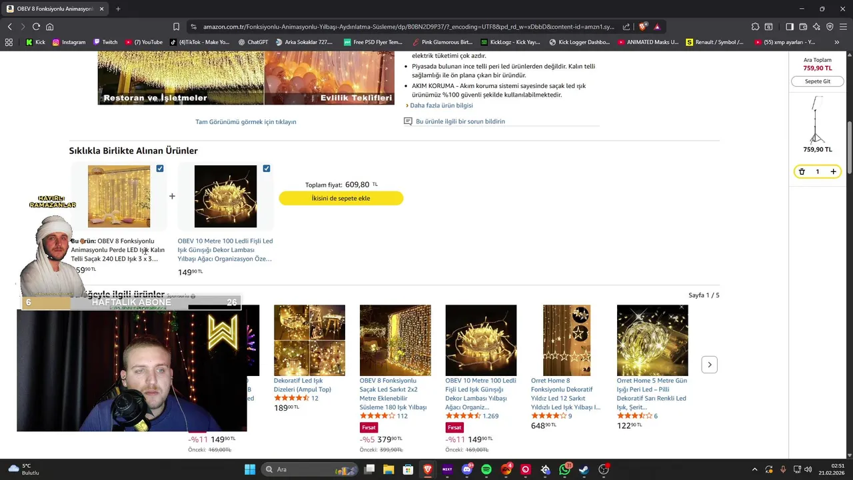Open the Renault / Symbol bookmark
This screenshot has height=480, width=853.
pos(714,42)
